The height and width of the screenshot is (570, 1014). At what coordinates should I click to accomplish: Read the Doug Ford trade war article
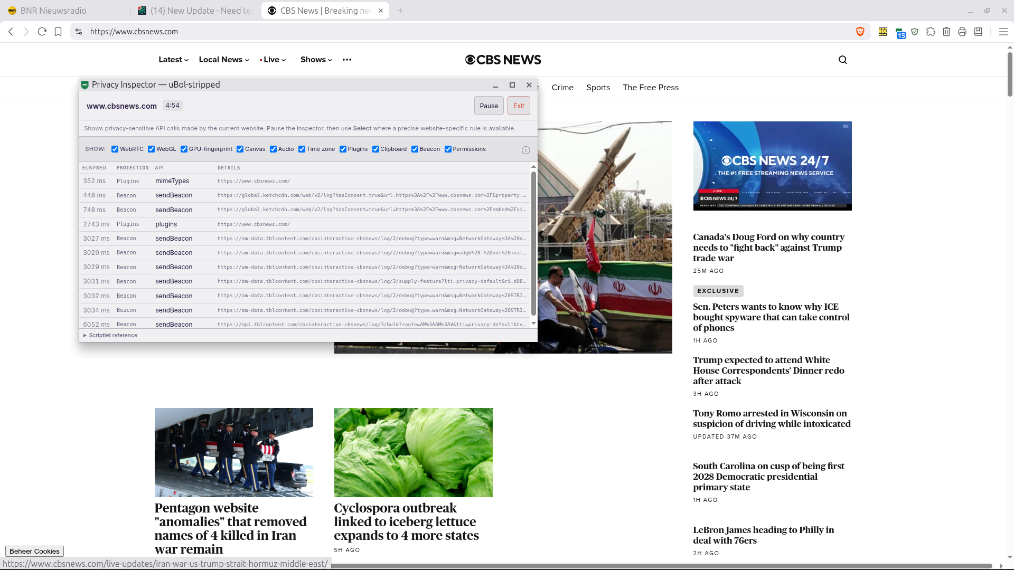768,248
